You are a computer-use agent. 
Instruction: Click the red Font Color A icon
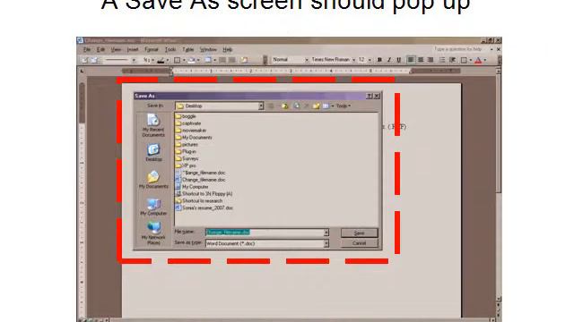point(478,60)
